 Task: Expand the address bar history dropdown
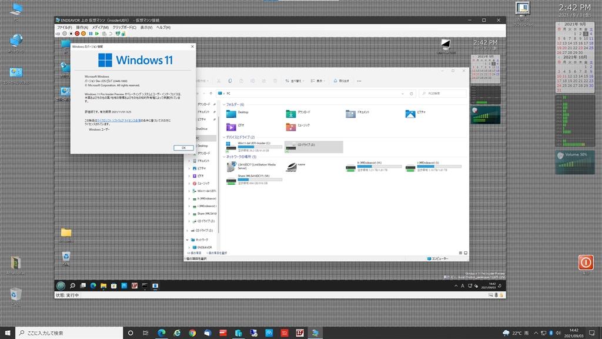[402, 94]
